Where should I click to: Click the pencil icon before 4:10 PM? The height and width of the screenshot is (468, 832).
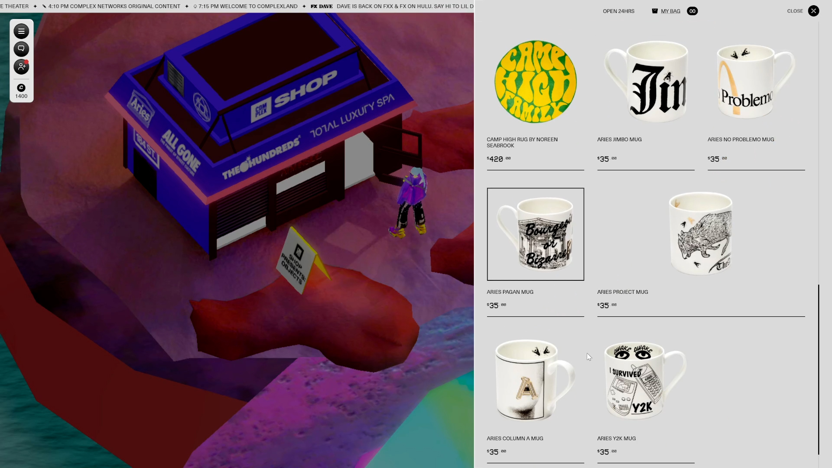[43, 6]
